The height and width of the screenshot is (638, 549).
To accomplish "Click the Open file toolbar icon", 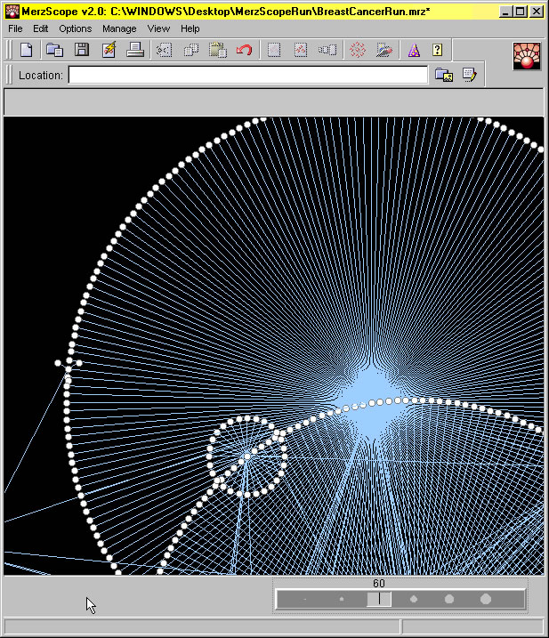I will (54, 51).
